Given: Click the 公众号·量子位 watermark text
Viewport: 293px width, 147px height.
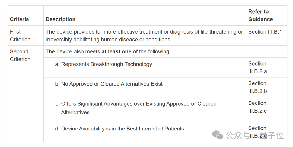Looking at the screenshot, I should coord(254,135).
